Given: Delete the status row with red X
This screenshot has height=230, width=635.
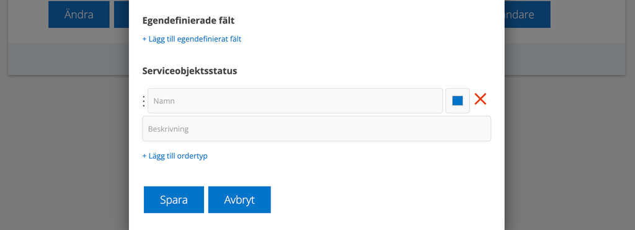Looking at the screenshot, I should point(481,99).
